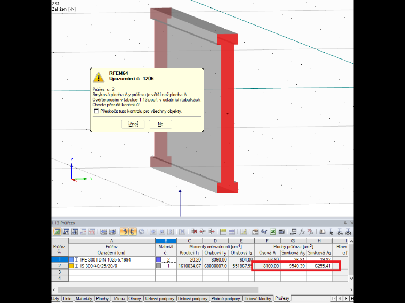
Task: Click the Ano button in warning dialog
Action: pyautogui.click(x=133, y=124)
